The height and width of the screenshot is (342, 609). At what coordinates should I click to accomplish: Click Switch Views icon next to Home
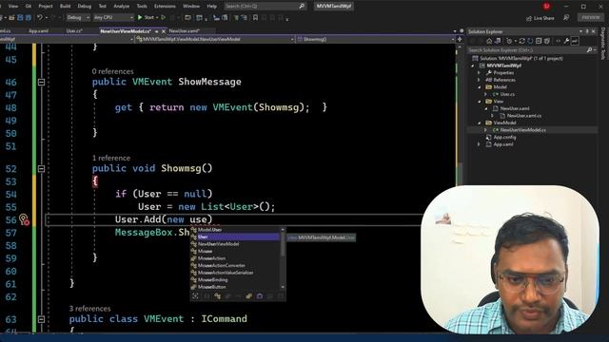tap(498, 41)
